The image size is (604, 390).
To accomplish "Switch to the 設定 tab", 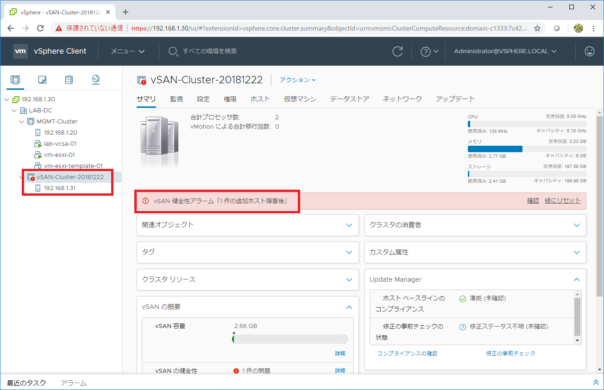I will (x=203, y=99).
